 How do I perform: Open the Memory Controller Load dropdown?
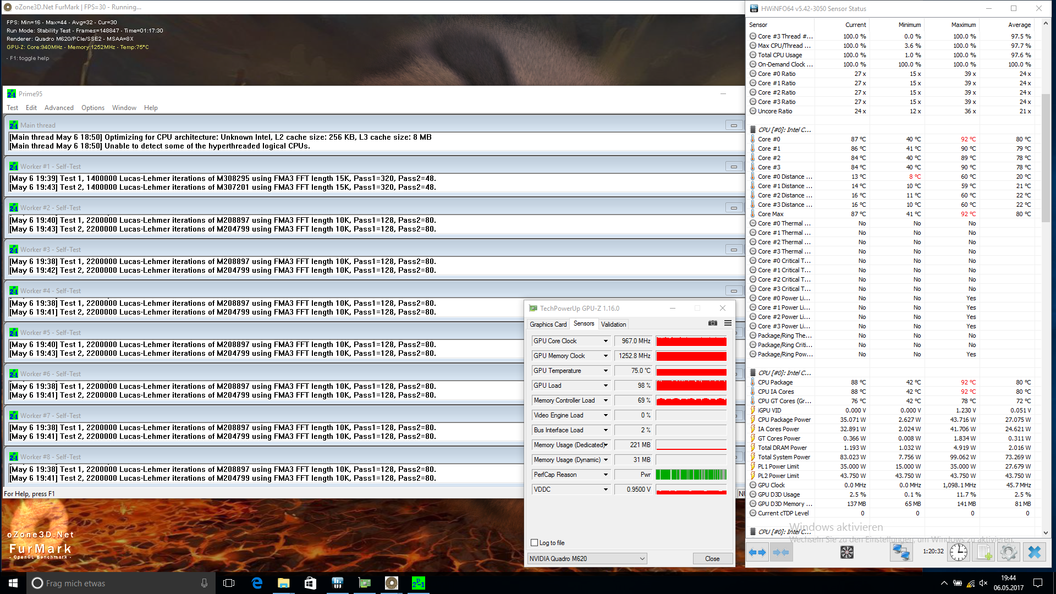coord(606,400)
